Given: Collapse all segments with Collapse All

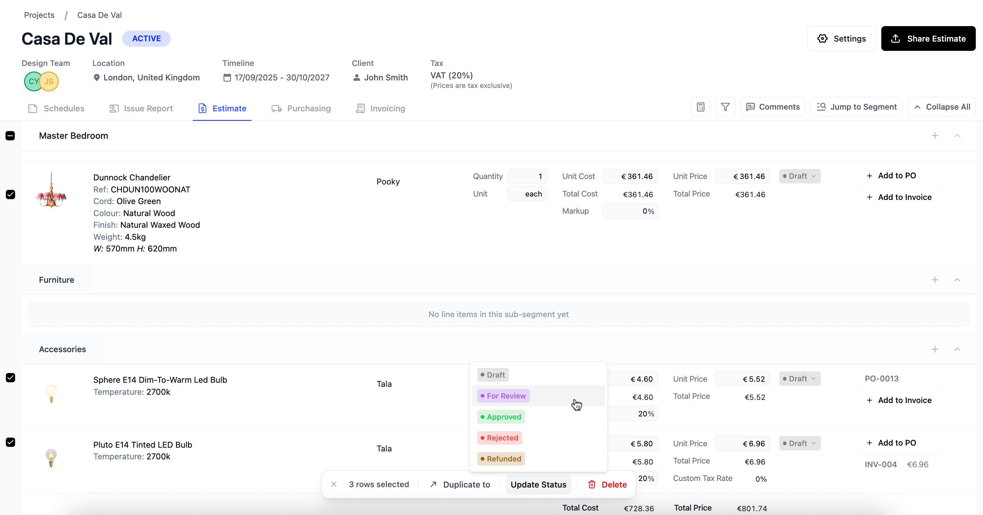Looking at the screenshot, I should (941, 107).
